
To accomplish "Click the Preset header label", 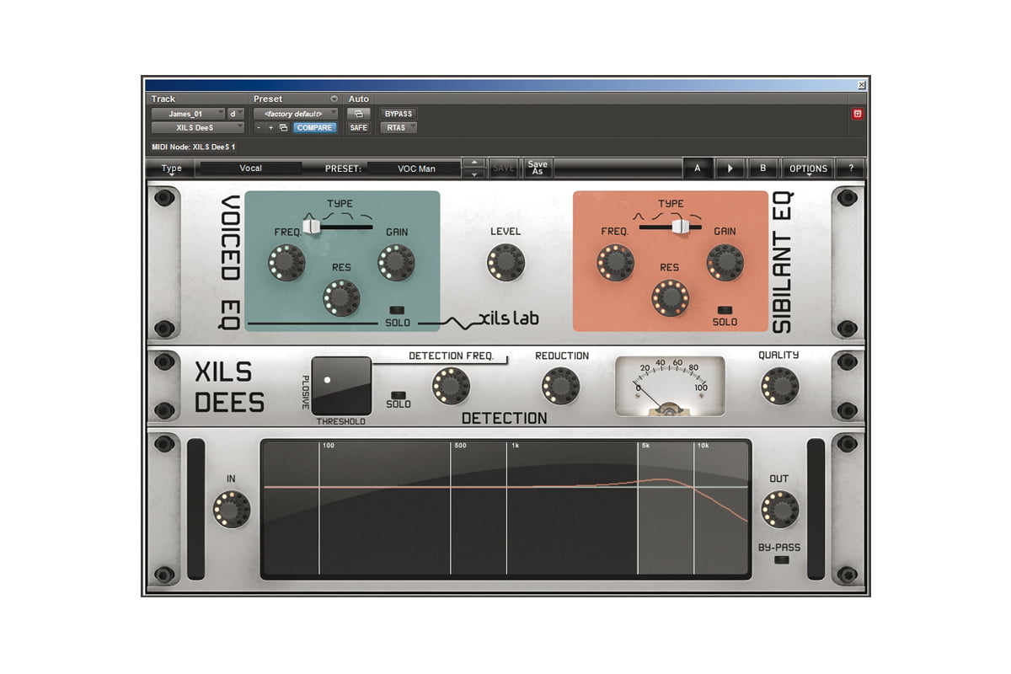I will 268,99.
